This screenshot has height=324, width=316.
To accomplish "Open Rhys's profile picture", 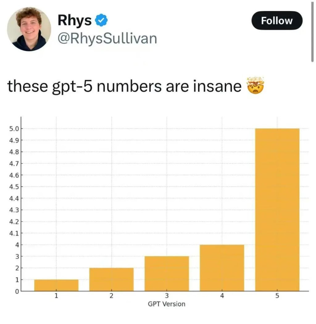I will 29,29.
